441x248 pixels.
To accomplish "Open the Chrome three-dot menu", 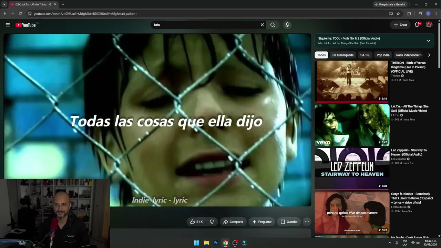I will 436,14.
